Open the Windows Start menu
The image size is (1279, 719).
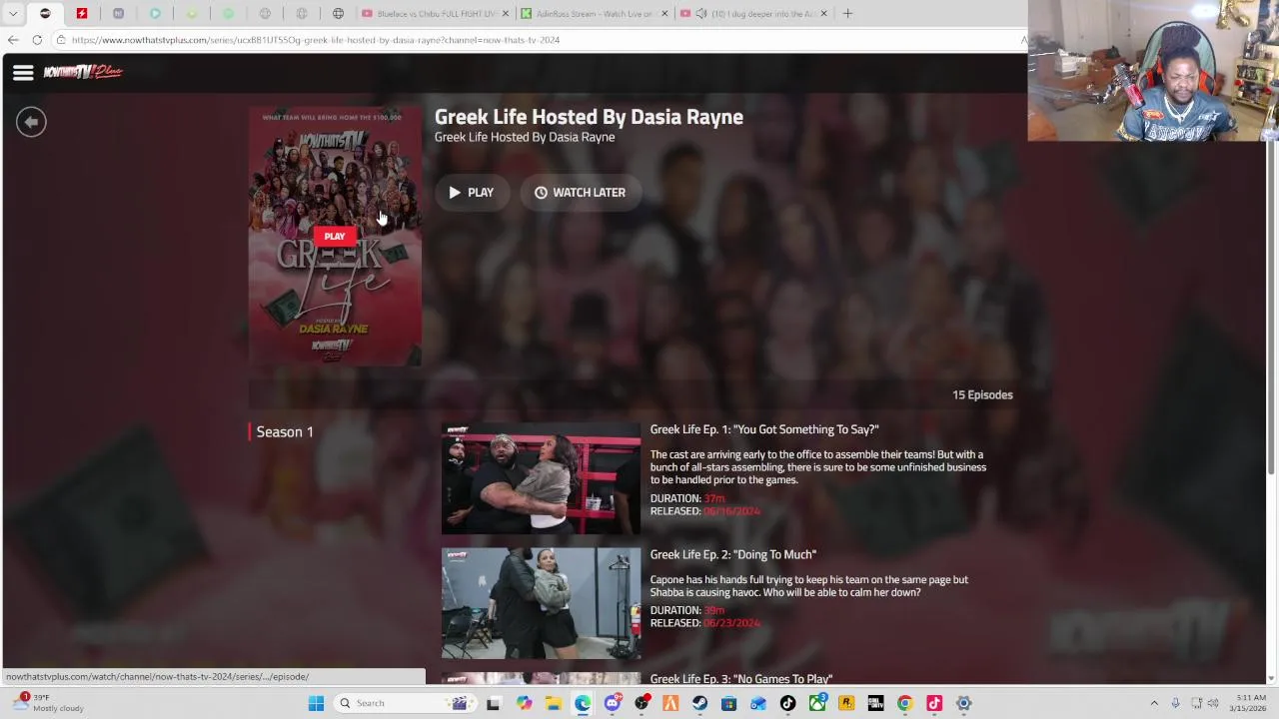click(x=316, y=703)
